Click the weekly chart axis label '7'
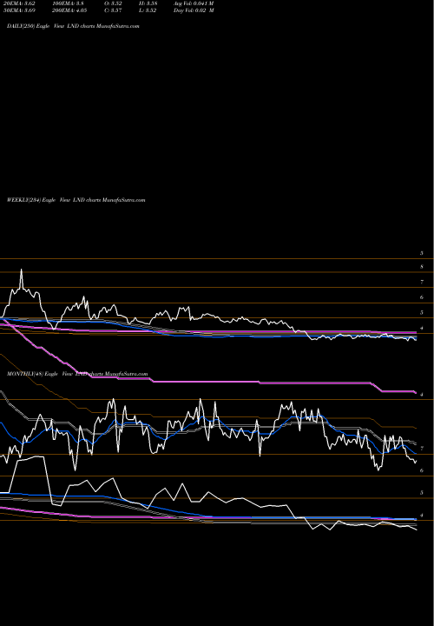434x626 pixels. [422, 282]
